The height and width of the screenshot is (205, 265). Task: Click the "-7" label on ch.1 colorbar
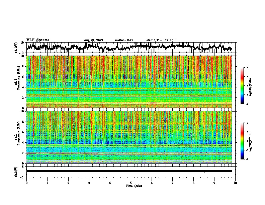[x=247, y=104]
